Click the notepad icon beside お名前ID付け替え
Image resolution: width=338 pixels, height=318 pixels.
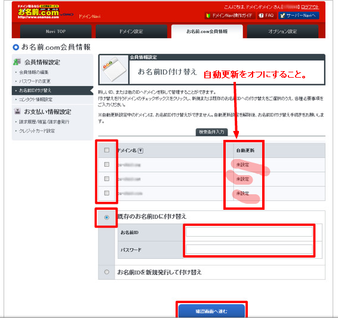113,69
